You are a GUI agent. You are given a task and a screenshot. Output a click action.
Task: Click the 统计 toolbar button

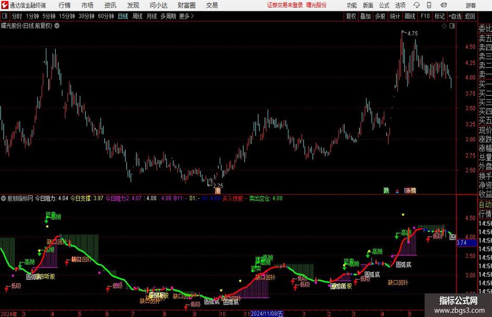tap(395, 16)
